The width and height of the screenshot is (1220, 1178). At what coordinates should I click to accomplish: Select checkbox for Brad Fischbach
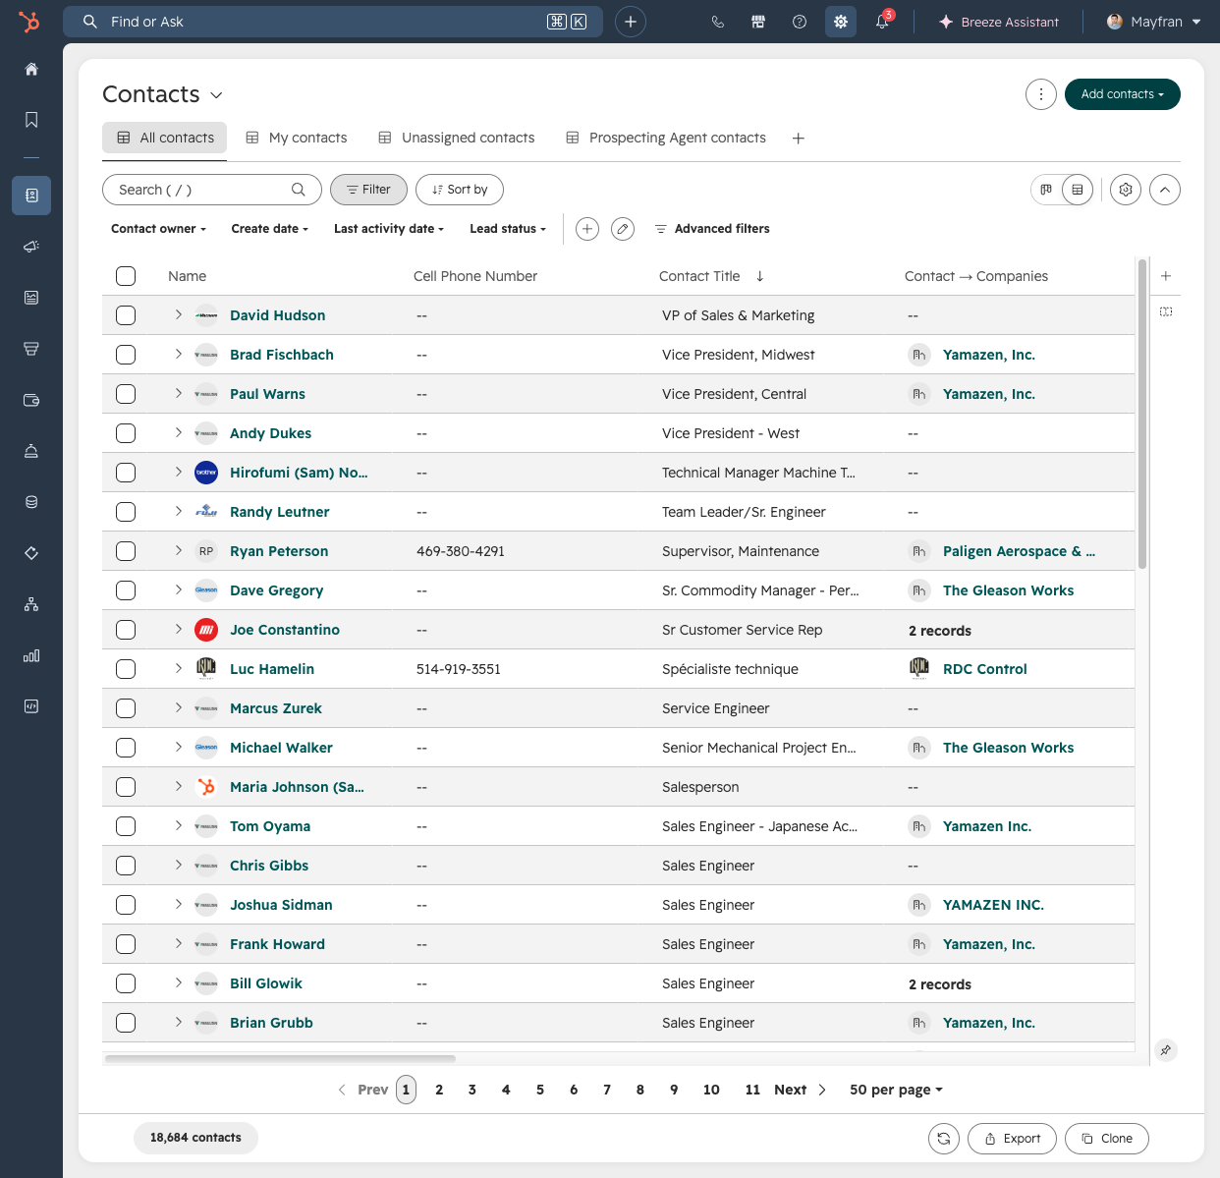click(126, 355)
